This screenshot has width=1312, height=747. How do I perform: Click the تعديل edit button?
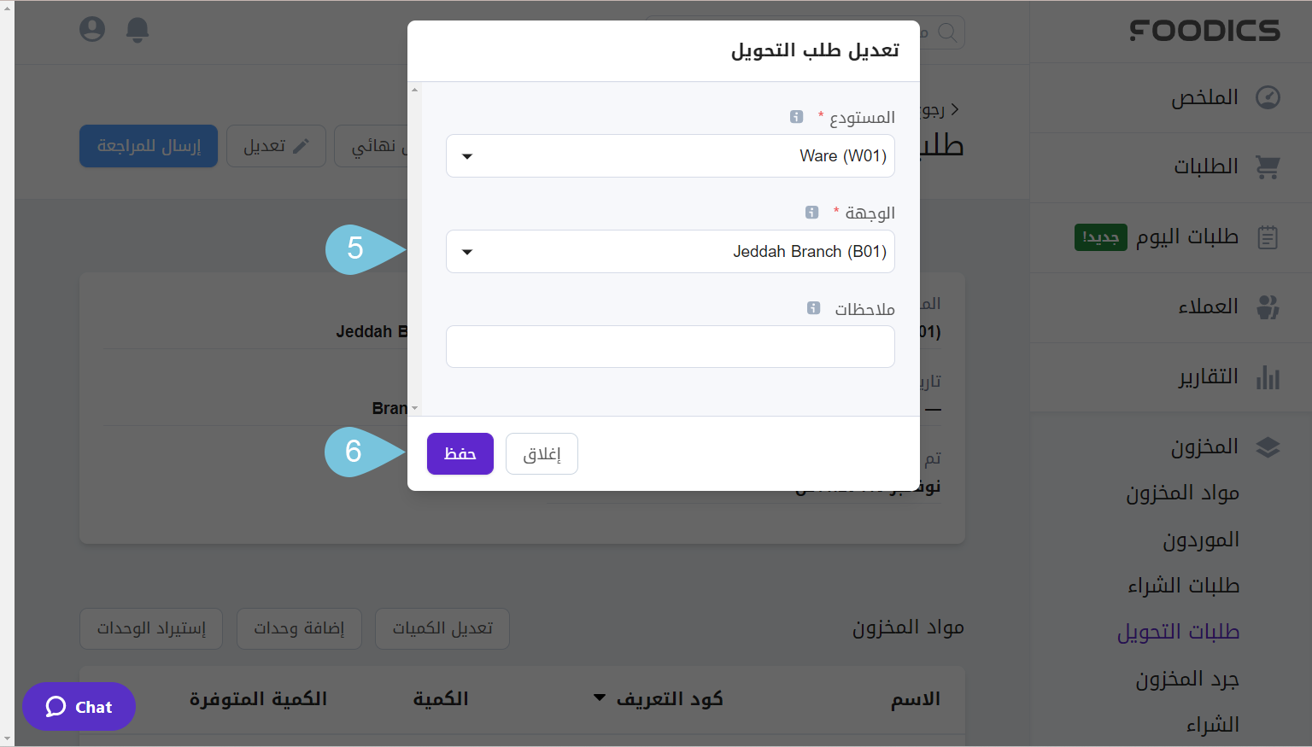(276, 146)
